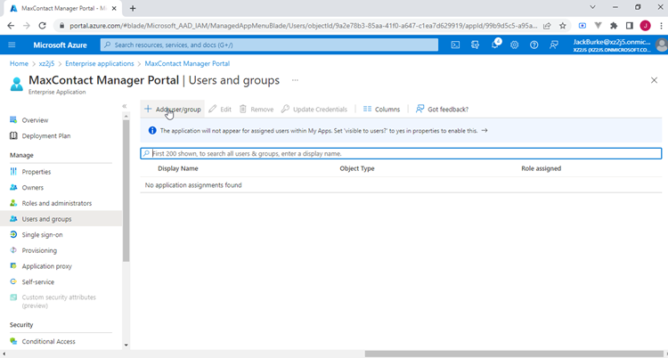Click the Object Type column header

pyautogui.click(x=357, y=168)
